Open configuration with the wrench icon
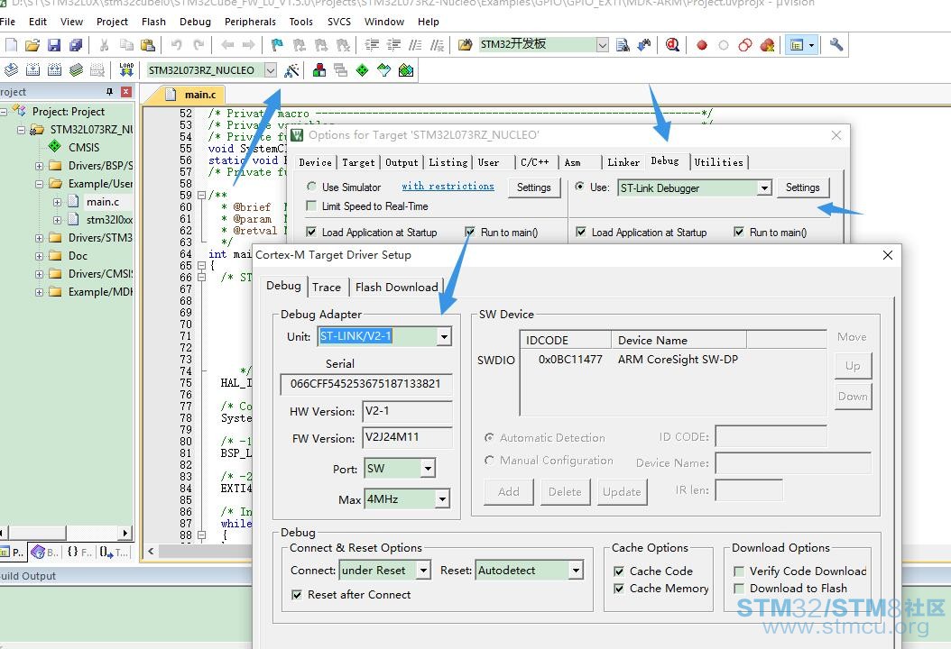 836,45
